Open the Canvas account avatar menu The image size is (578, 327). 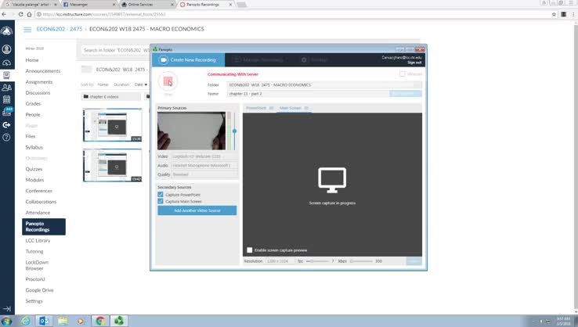click(6, 49)
